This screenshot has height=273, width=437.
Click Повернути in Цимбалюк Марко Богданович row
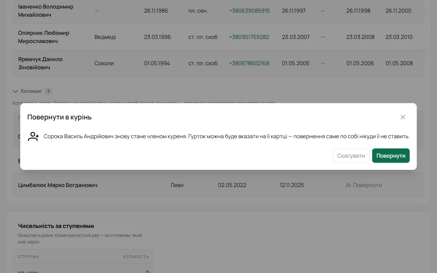[x=364, y=185]
